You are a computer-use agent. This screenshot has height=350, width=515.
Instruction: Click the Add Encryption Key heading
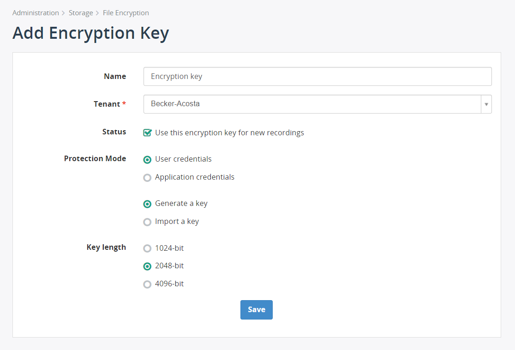pos(90,33)
